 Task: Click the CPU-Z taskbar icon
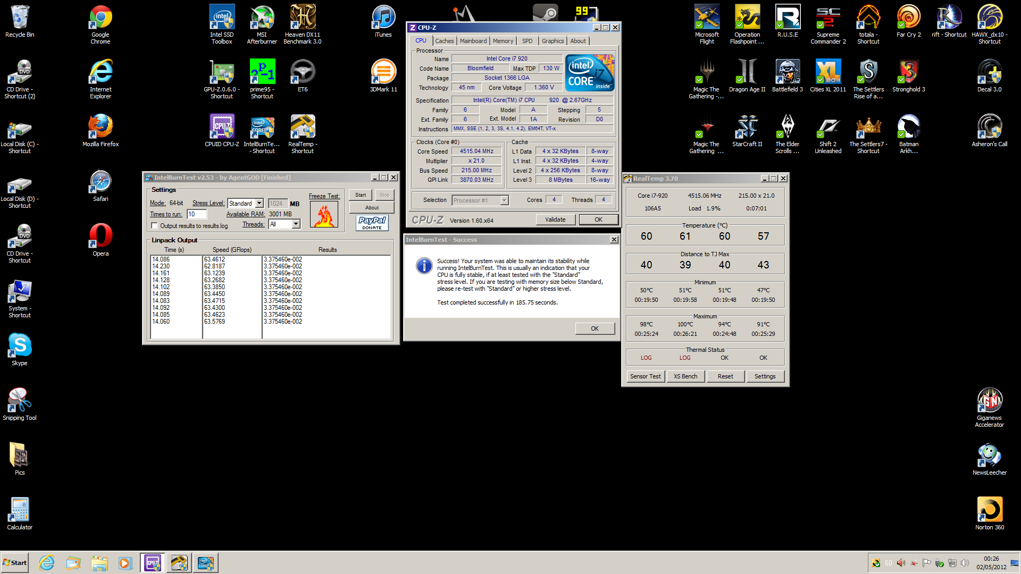153,563
